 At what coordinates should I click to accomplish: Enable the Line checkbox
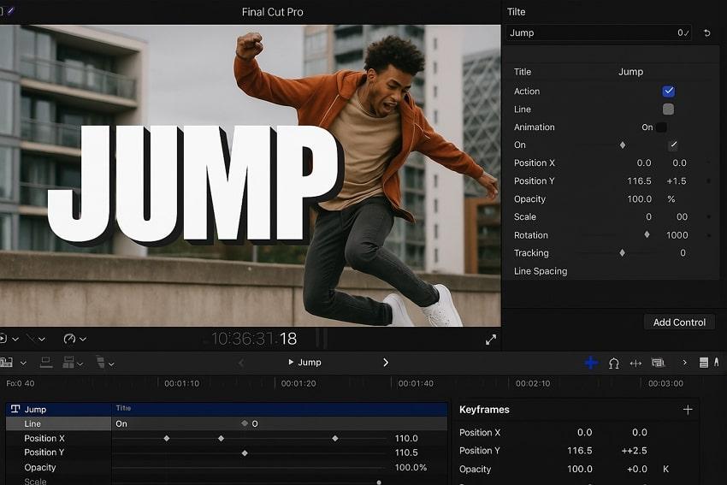pyautogui.click(x=668, y=109)
